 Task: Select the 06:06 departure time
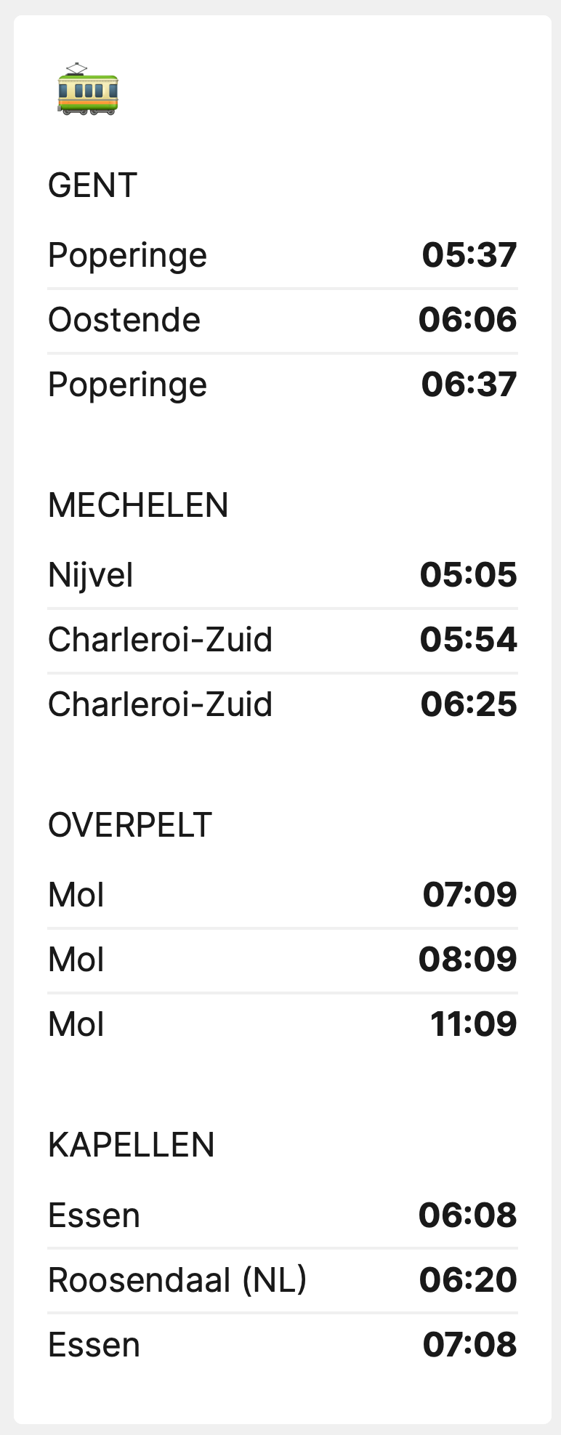[467, 320]
